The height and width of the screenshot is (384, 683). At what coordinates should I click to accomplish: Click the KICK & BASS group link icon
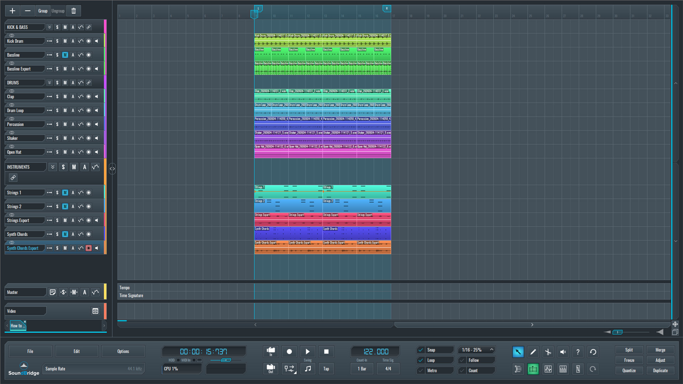(89, 27)
